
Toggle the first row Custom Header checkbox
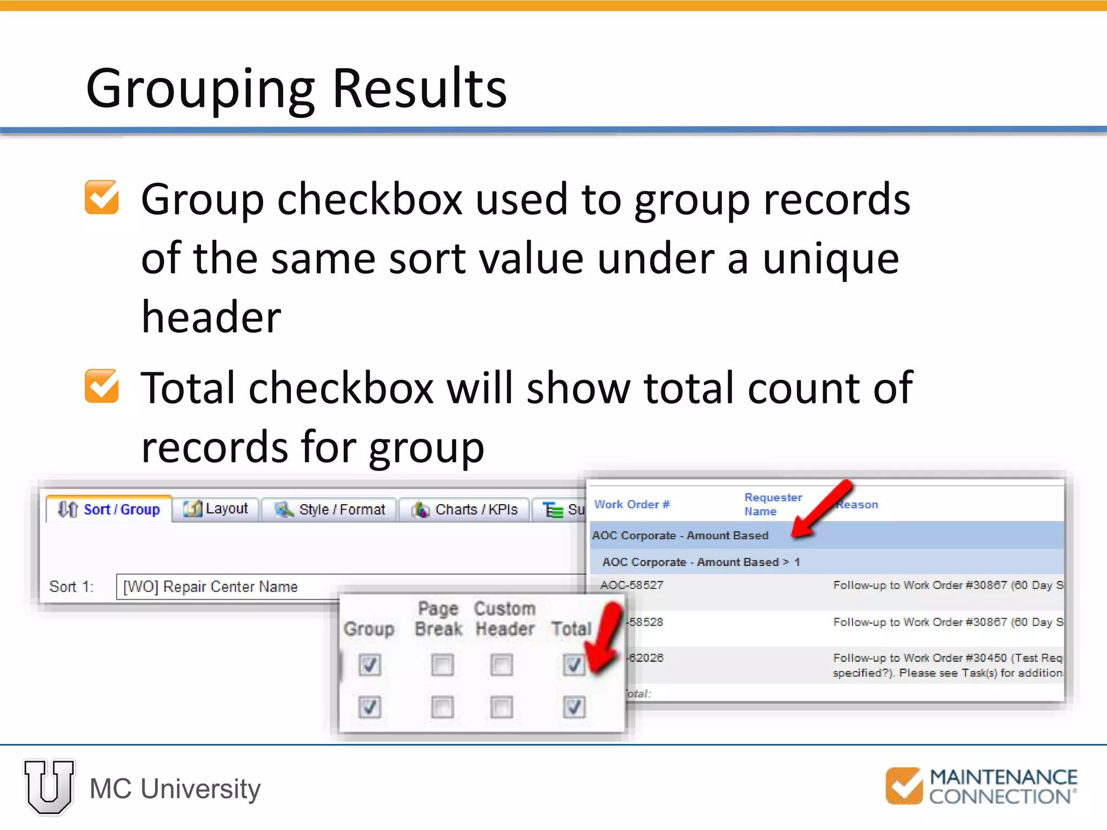coord(501,665)
